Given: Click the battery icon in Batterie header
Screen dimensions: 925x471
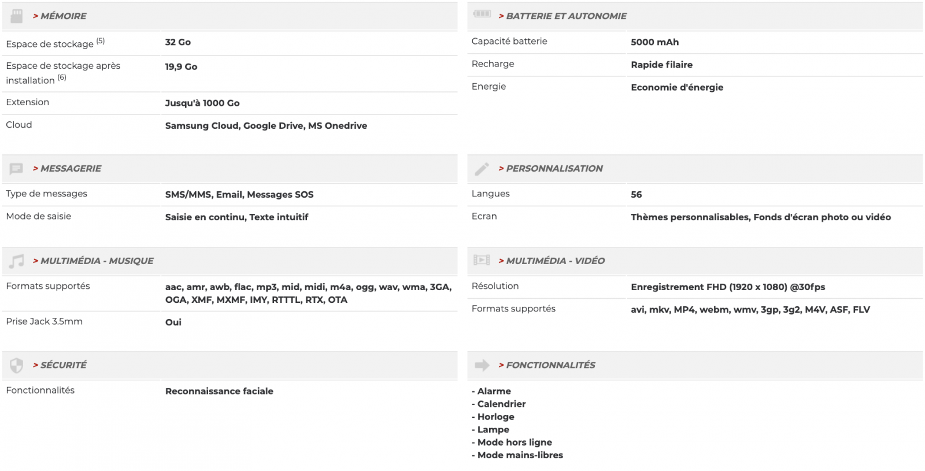Looking at the screenshot, I should [482, 14].
